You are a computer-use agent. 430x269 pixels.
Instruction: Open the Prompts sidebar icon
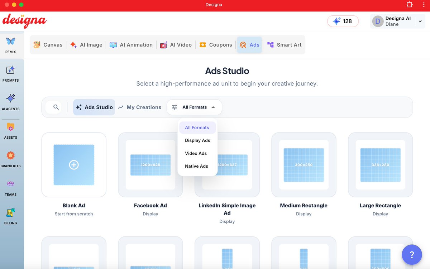(x=11, y=70)
